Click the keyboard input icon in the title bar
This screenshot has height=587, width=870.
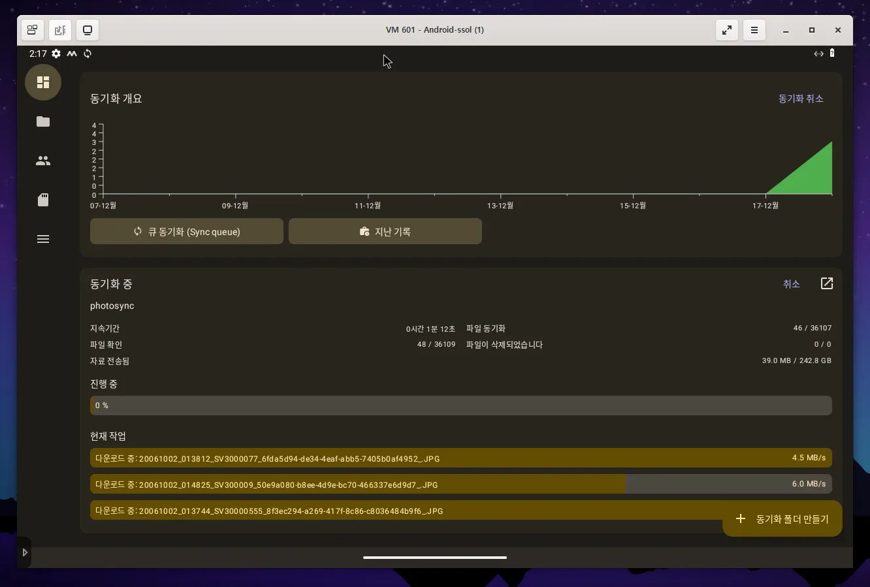pyautogui.click(x=60, y=29)
